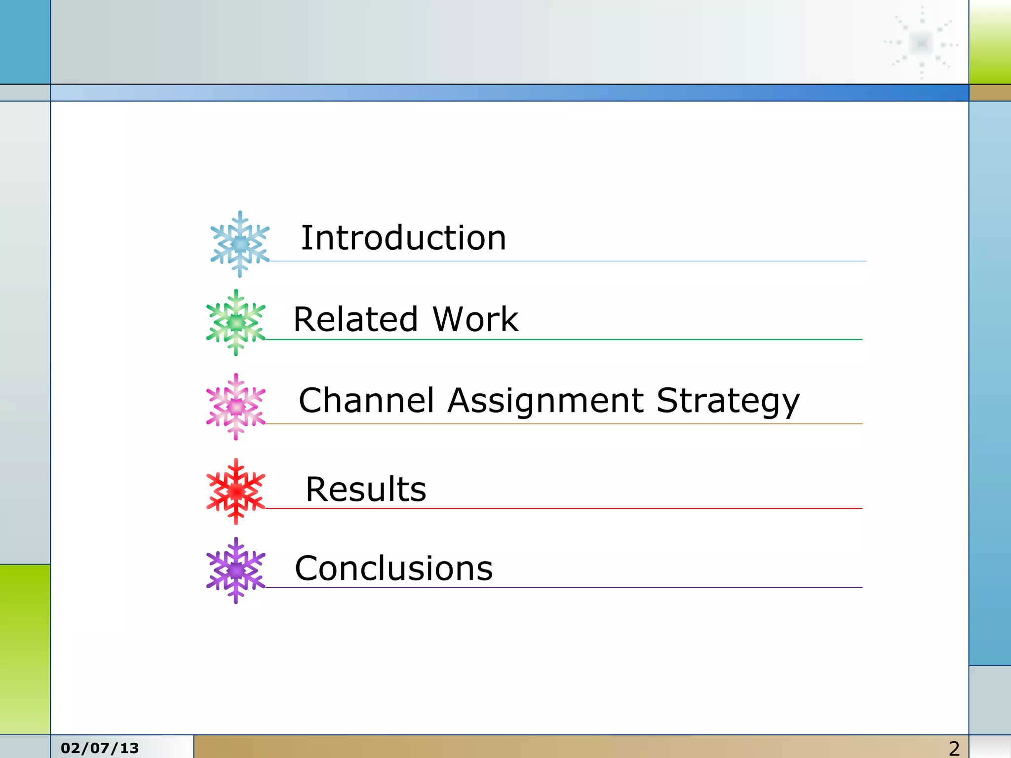Click the teal square at top-left corner

[25, 41]
